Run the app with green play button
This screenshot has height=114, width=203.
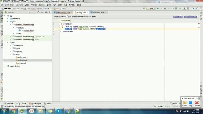[158, 9]
